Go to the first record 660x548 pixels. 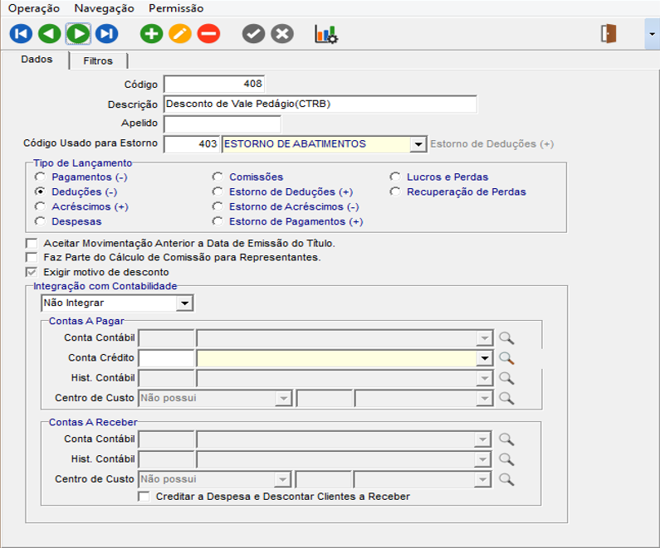[21, 34]
